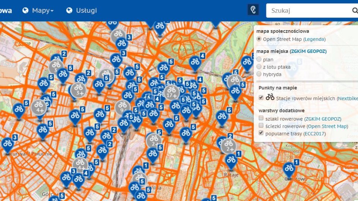
Task: Open the 17+ bike station cluster
Action: [x=172, y=91]
